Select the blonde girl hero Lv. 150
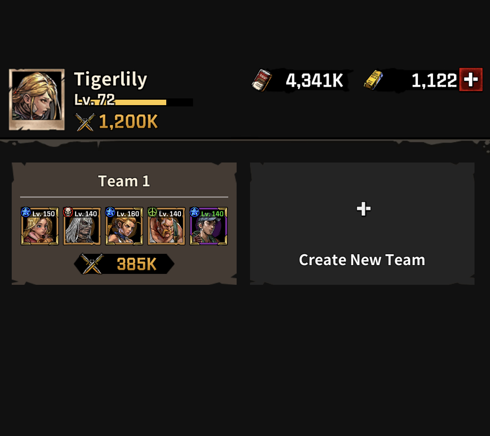 pyautogui.click(x=40, y=226)
